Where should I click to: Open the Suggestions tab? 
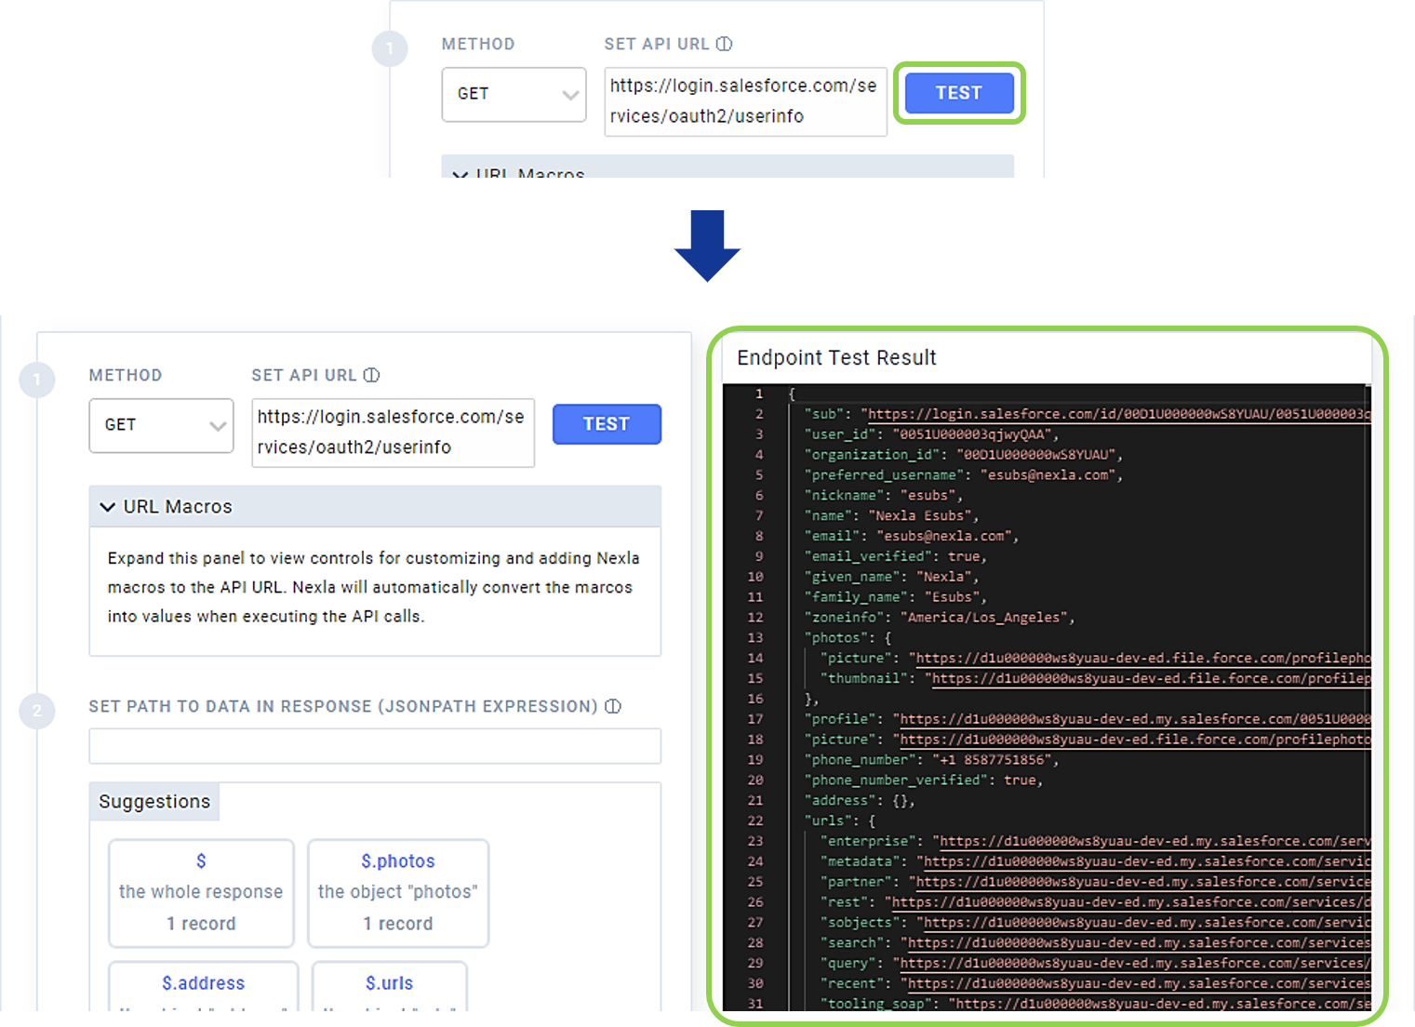154,802
